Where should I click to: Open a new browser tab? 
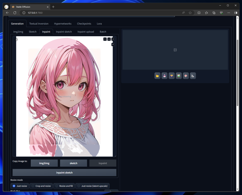point(53,7)
